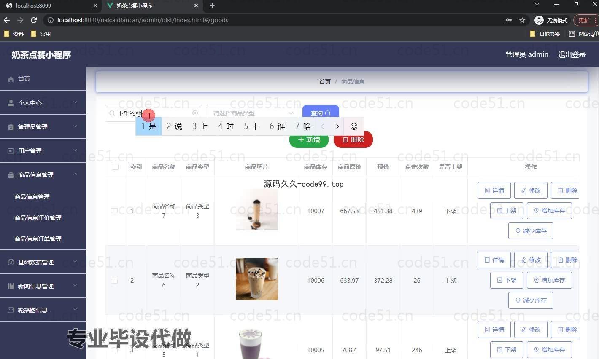Click 上架 button in row 1

coord(507,211)
